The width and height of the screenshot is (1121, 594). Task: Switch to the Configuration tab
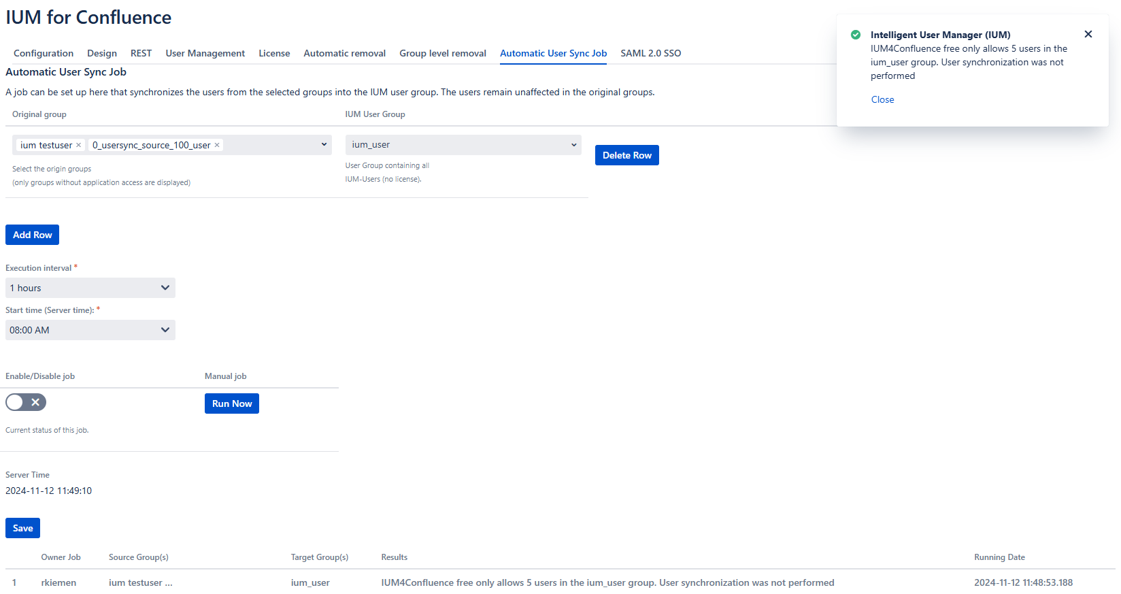(x=44, y=53)
